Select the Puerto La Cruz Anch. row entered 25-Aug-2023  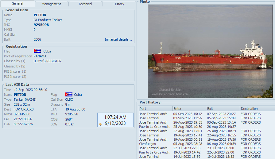[x=207, y=127]
